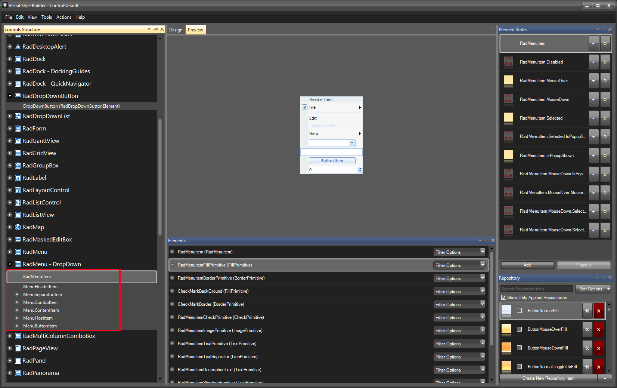
Task: Check the ButtonMouseDownFill checkbox
Action: coord(519,348)
